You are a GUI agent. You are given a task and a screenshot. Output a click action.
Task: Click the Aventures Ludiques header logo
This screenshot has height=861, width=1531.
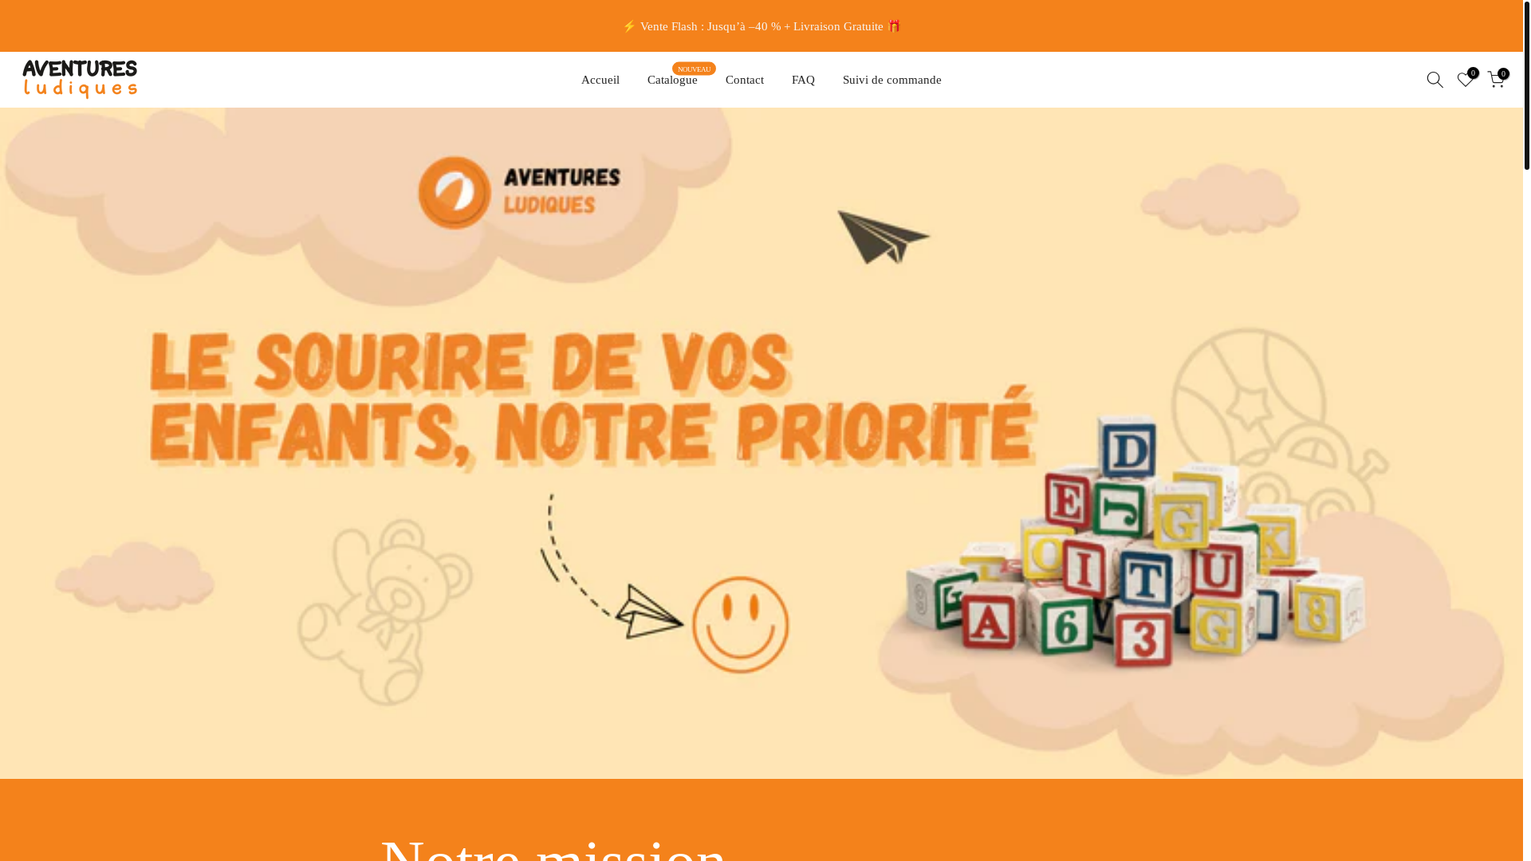[80, 80]
